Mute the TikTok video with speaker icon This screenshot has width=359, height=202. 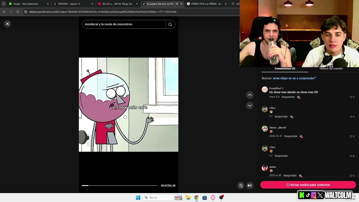point(250,185)
